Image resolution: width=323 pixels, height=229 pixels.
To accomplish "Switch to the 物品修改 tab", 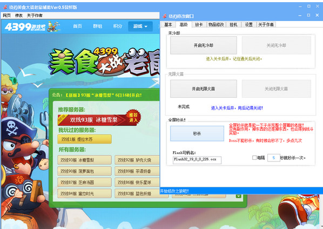I will point(216,24).
